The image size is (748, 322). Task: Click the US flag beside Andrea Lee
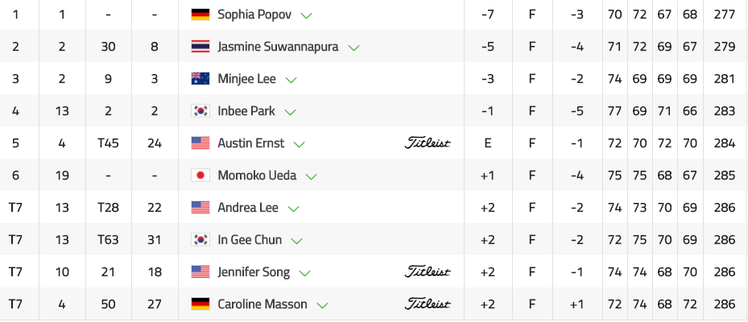click(x=200, y=208)
